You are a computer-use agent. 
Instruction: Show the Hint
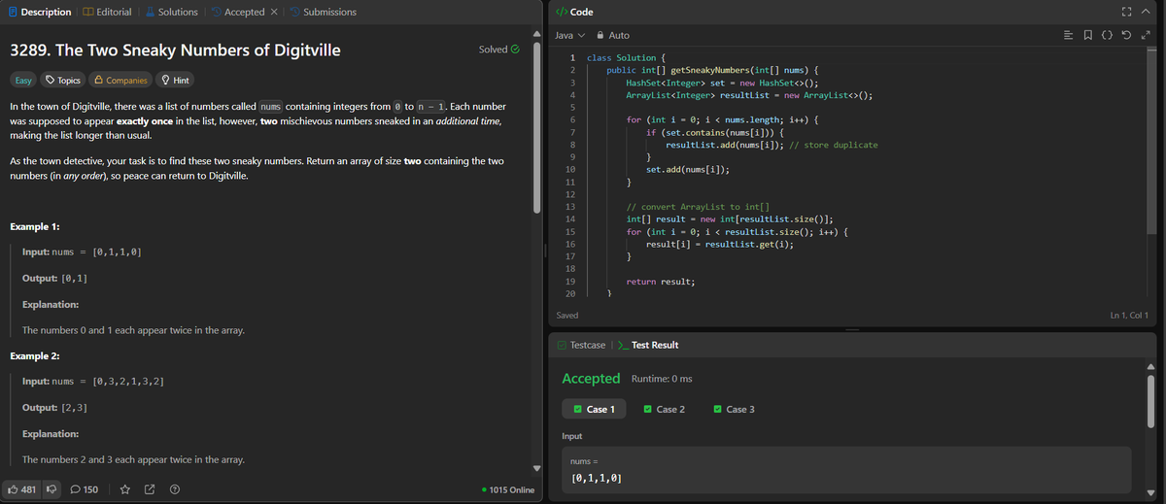[x=175, y=80]
